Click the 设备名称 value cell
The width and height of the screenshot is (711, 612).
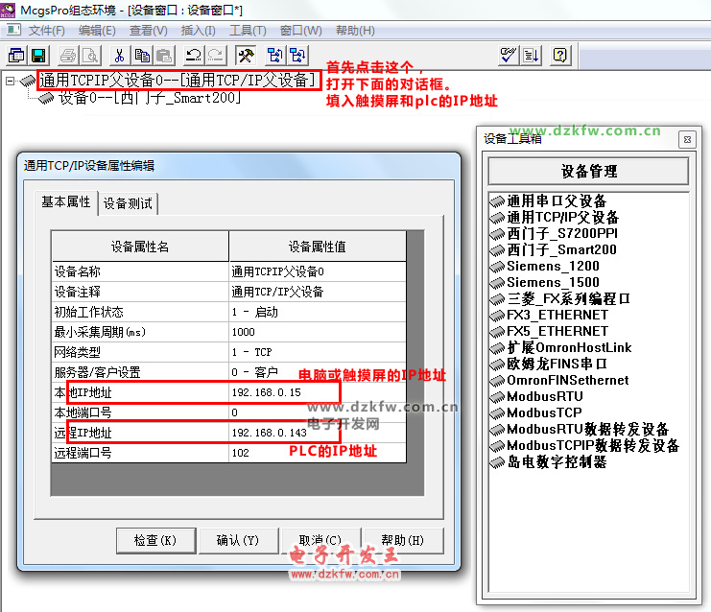(317, 271)
